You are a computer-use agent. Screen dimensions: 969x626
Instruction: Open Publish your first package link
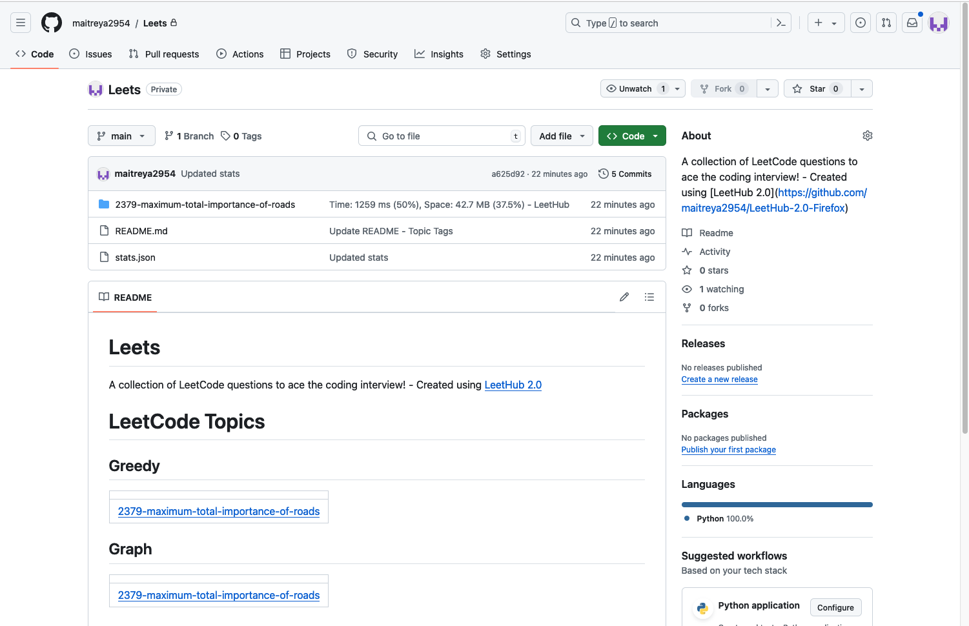pos(728,450)
